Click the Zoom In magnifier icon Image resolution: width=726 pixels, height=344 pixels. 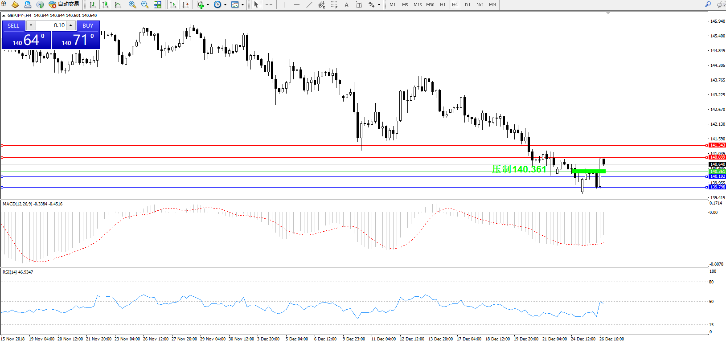point(132,4)
